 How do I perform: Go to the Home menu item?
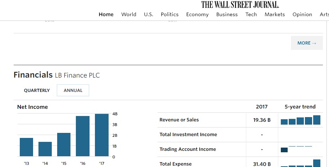[x=106, y=14]
